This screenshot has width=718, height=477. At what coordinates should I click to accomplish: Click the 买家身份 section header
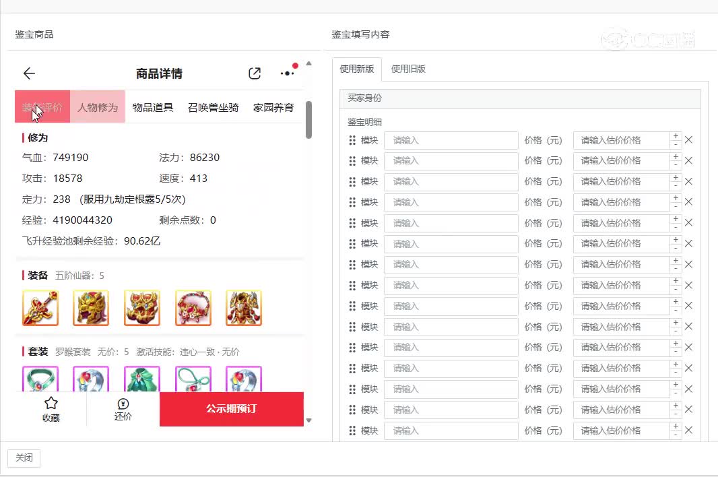pyautogui.click(x=520, y=98)
